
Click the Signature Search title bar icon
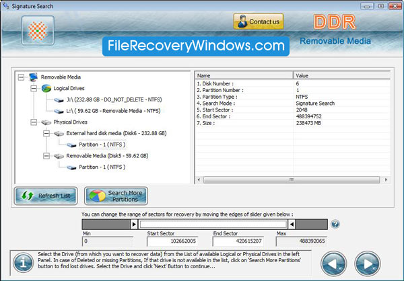point(5,5)
